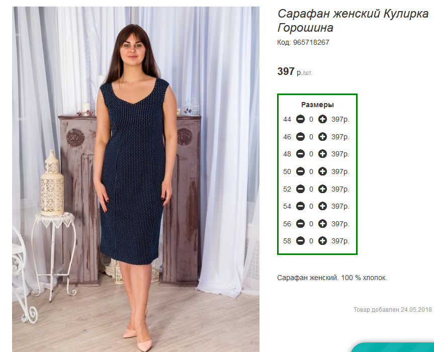Open the sundress product photo

[136, 180]
